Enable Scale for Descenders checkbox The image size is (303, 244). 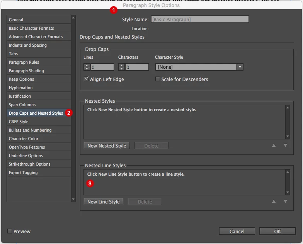coord(158,79)
